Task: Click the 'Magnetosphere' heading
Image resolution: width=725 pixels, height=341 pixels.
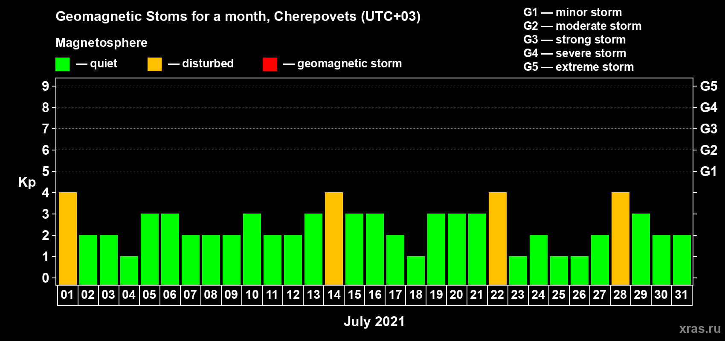Action: click(x=101, y=43)
